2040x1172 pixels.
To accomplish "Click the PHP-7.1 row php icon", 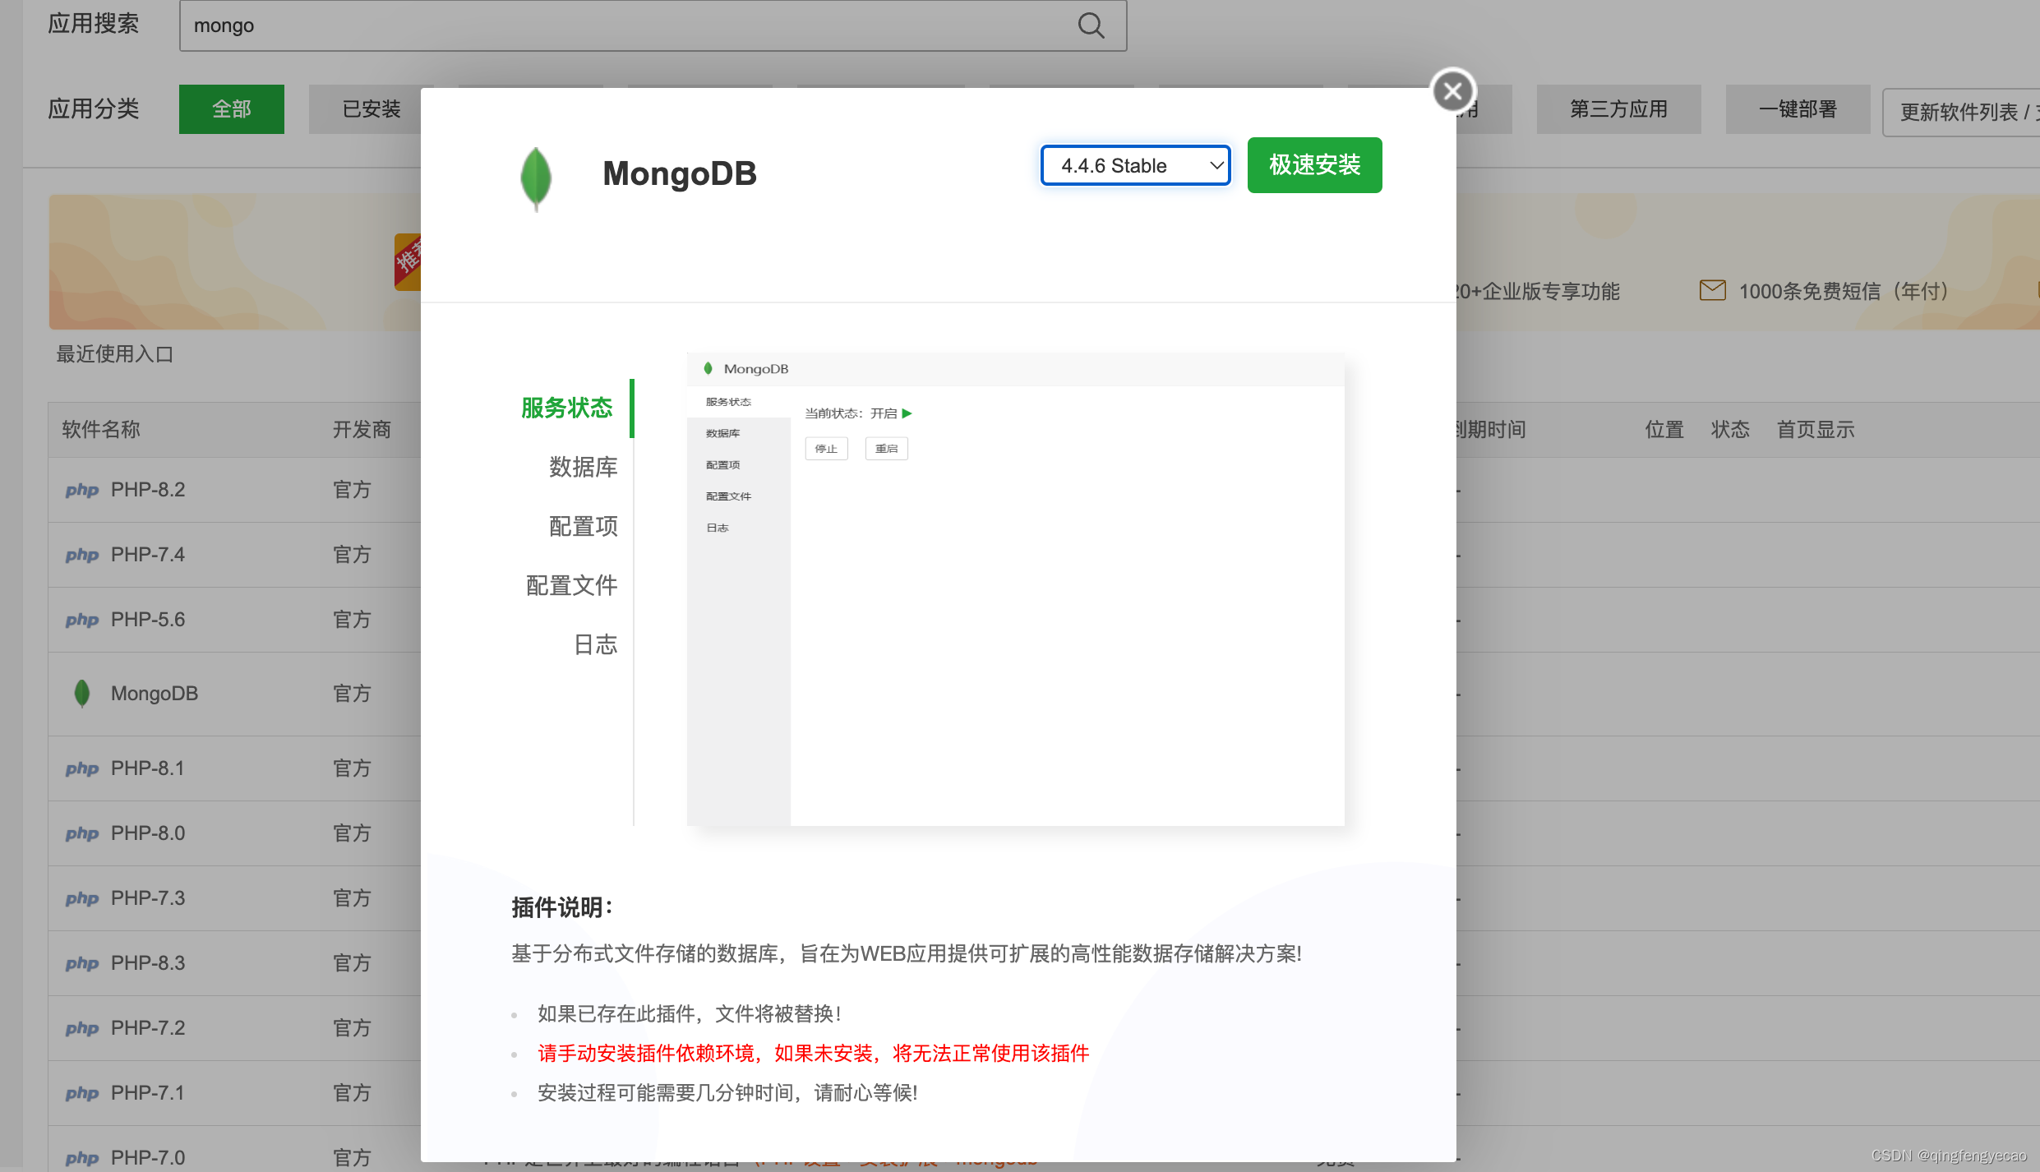I will pos(82,1094).
